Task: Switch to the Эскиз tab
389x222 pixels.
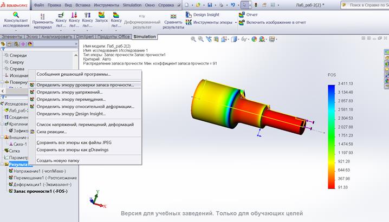Action: coord(32,36)
